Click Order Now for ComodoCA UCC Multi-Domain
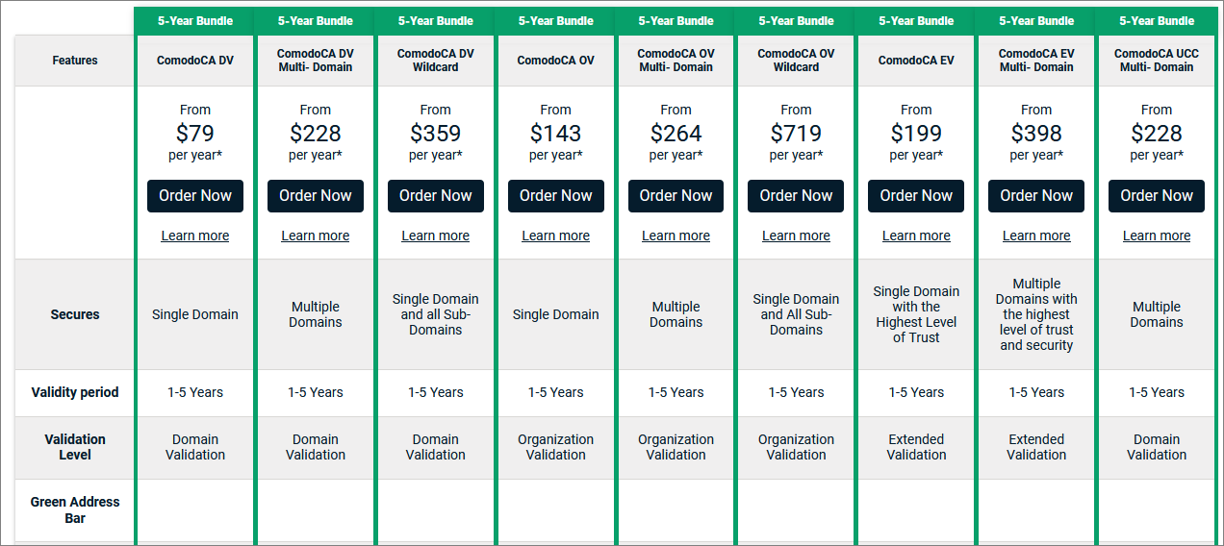Image resolution: width=1224 pixels, height=546 pixels. 1157,195
